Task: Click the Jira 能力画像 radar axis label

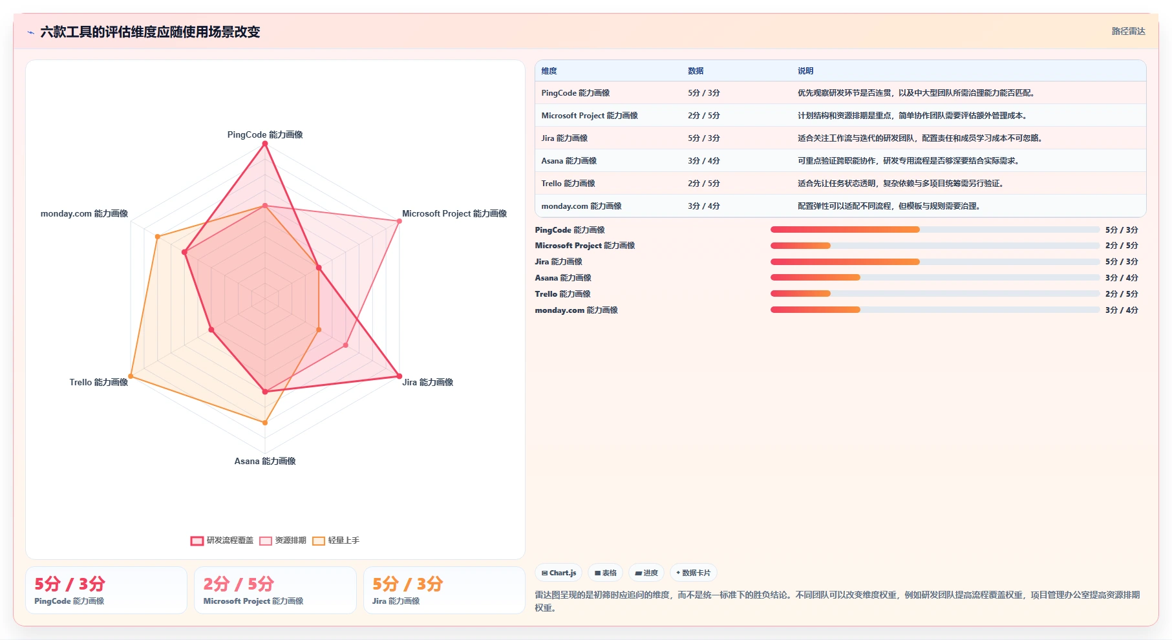Action: (x=427, y=382)
